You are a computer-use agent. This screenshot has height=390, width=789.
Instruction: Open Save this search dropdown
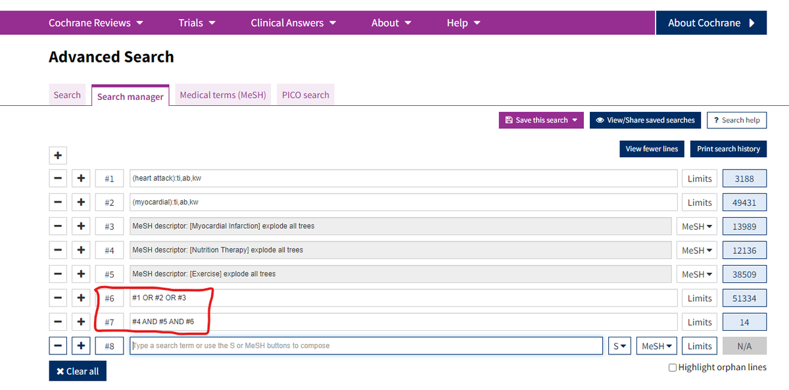click(x=541, y=120)
